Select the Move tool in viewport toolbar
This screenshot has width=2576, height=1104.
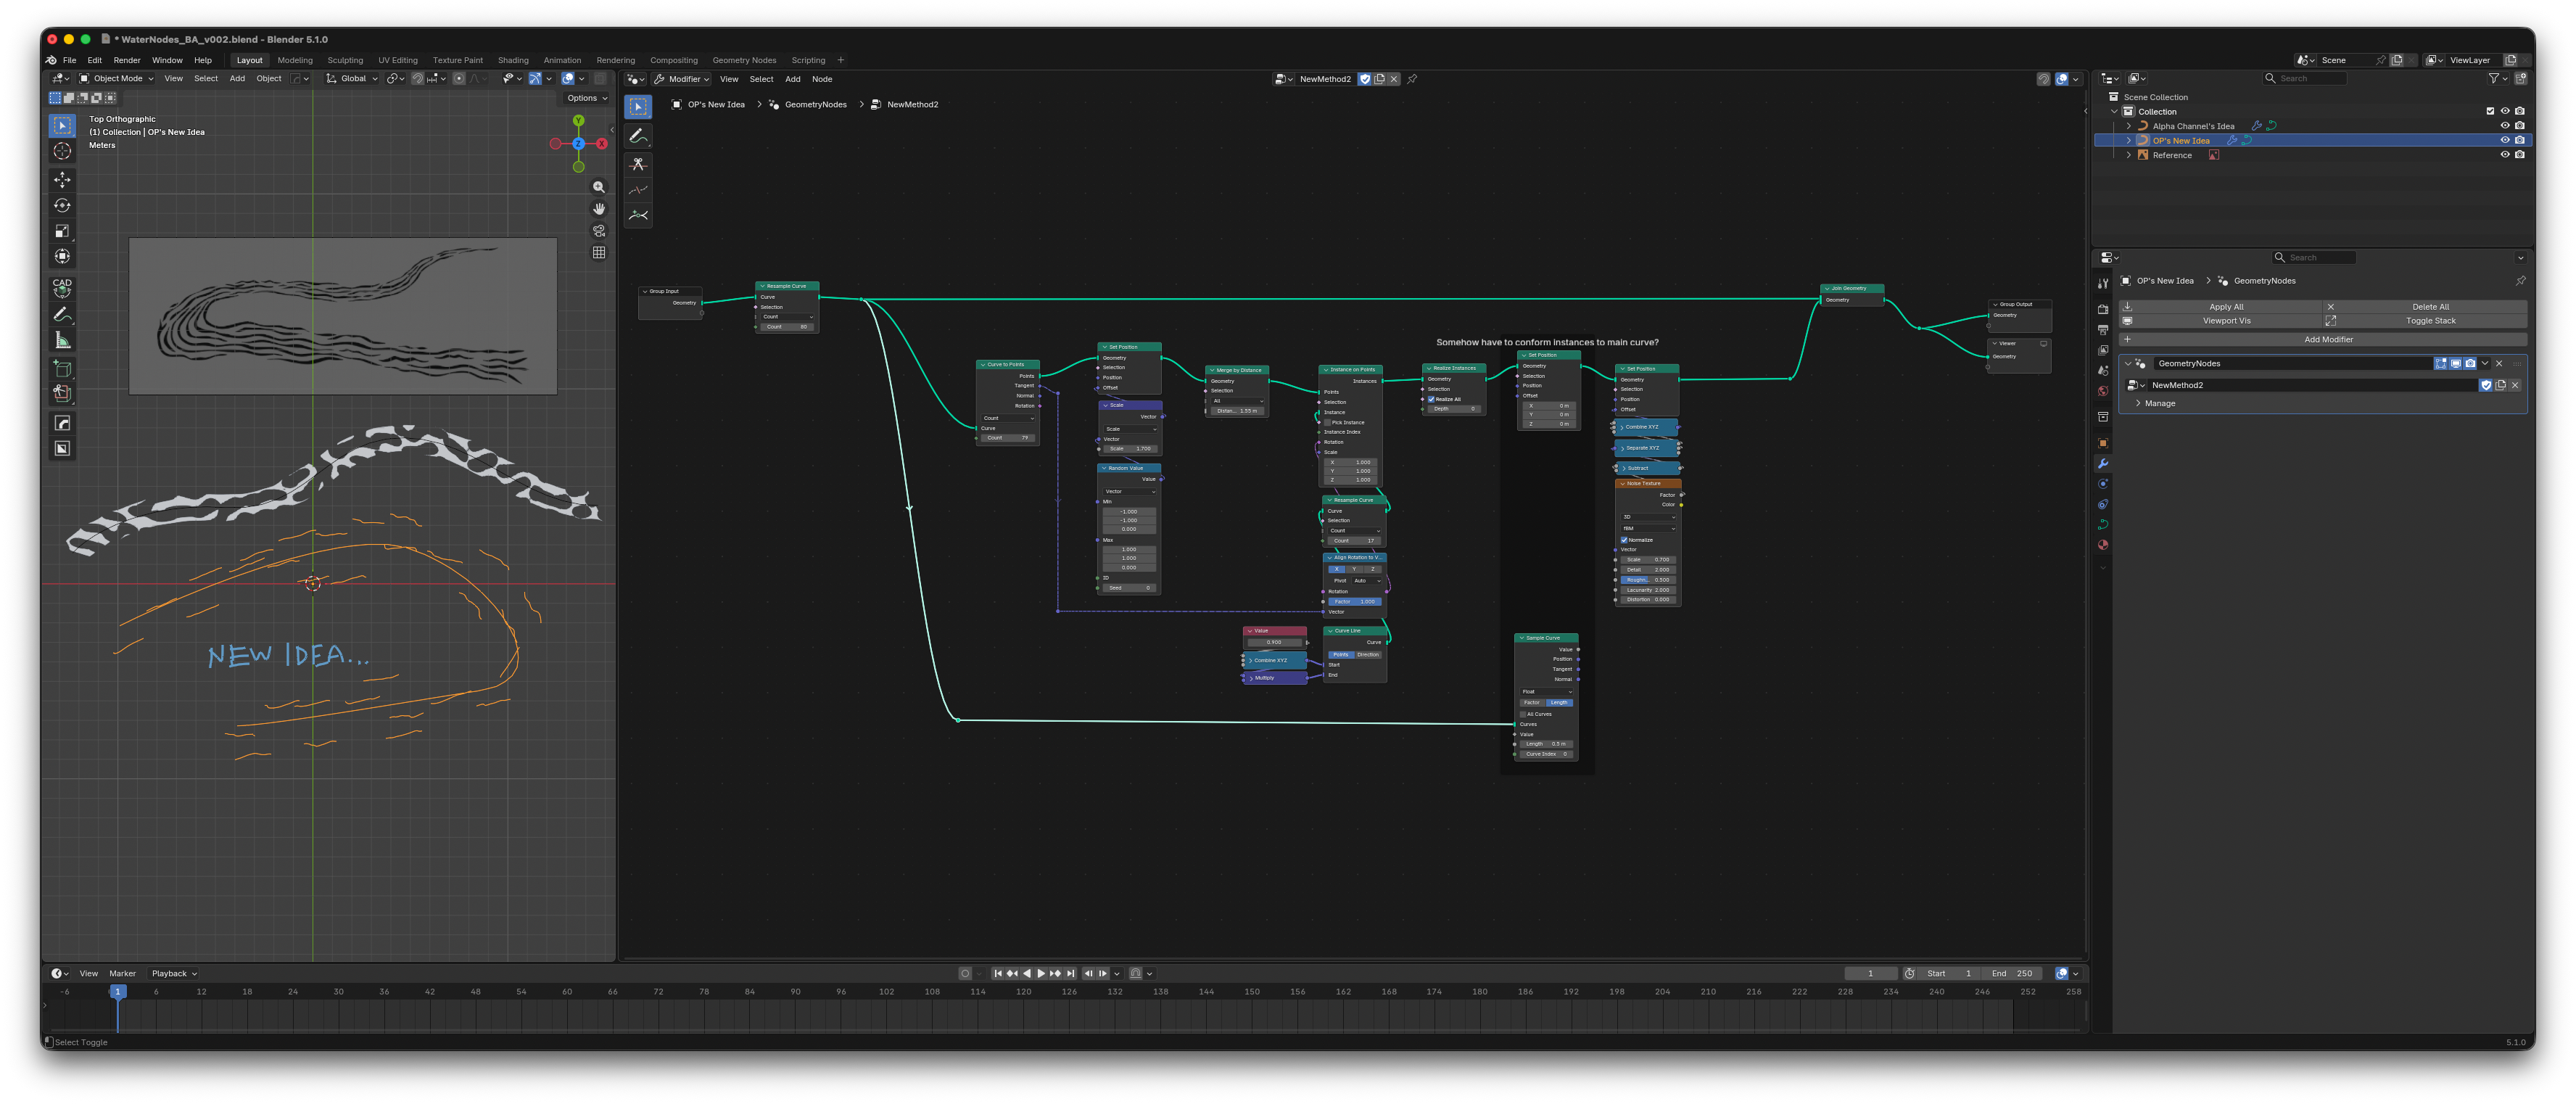click(x=62, y=180)
